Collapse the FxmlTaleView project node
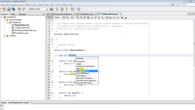Image resolution: width=195 pixels, height=110 pixels. pos(2,17)
